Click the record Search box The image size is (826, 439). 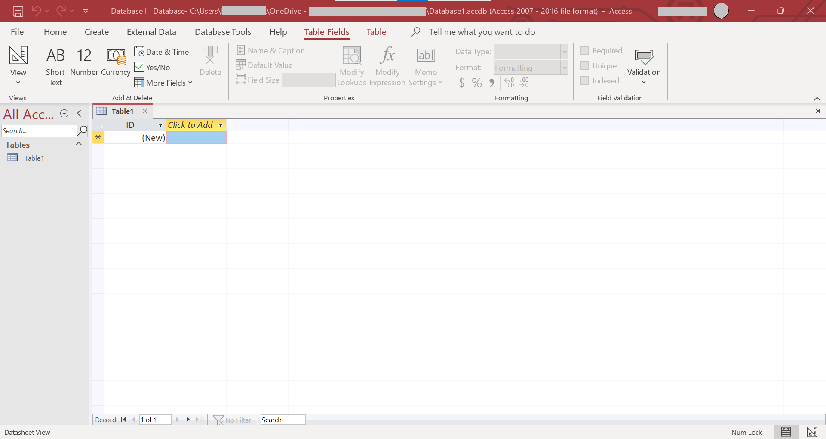[282, 420]
